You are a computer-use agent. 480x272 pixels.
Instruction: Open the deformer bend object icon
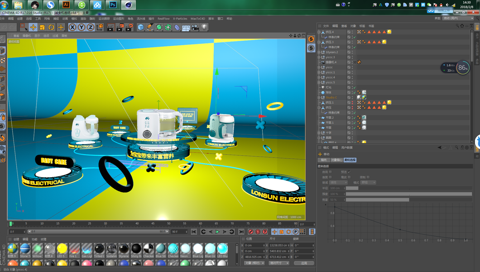tap(177, 27)
